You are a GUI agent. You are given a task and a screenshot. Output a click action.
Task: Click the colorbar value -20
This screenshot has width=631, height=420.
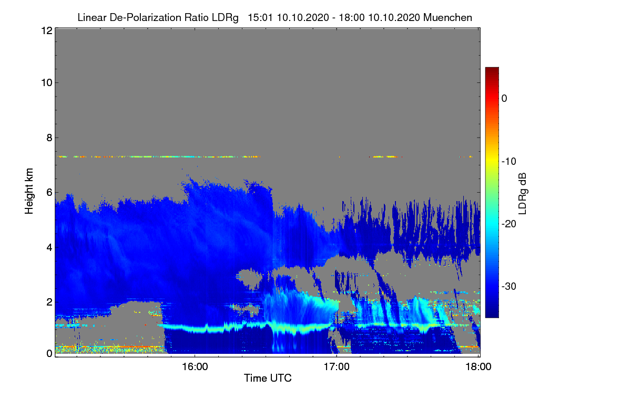[510, 224]
